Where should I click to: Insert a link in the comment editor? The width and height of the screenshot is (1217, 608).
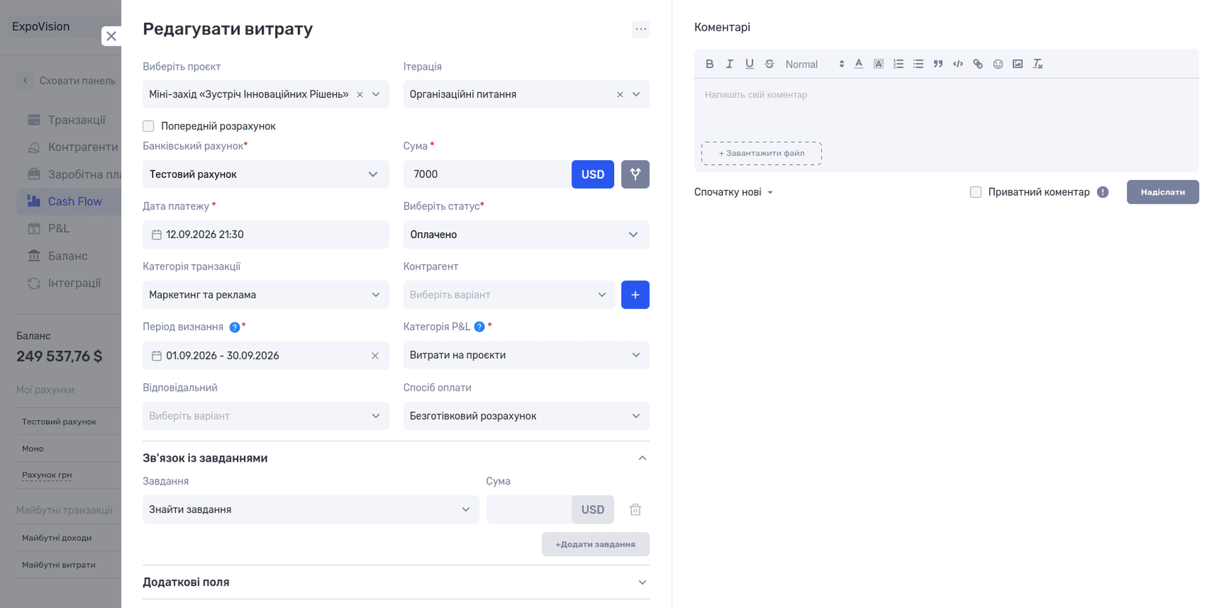978,64
